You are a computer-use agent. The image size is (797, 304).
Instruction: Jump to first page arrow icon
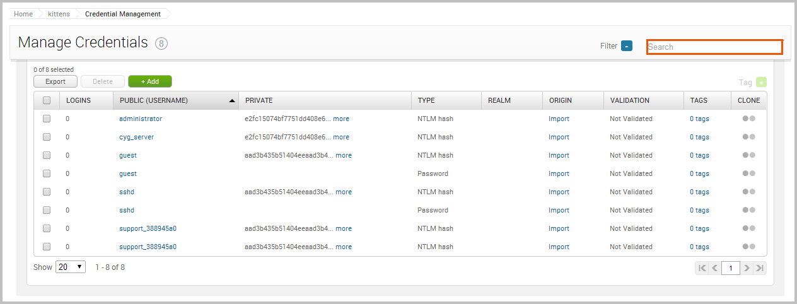pyautogui.click(x=701, y=268)
